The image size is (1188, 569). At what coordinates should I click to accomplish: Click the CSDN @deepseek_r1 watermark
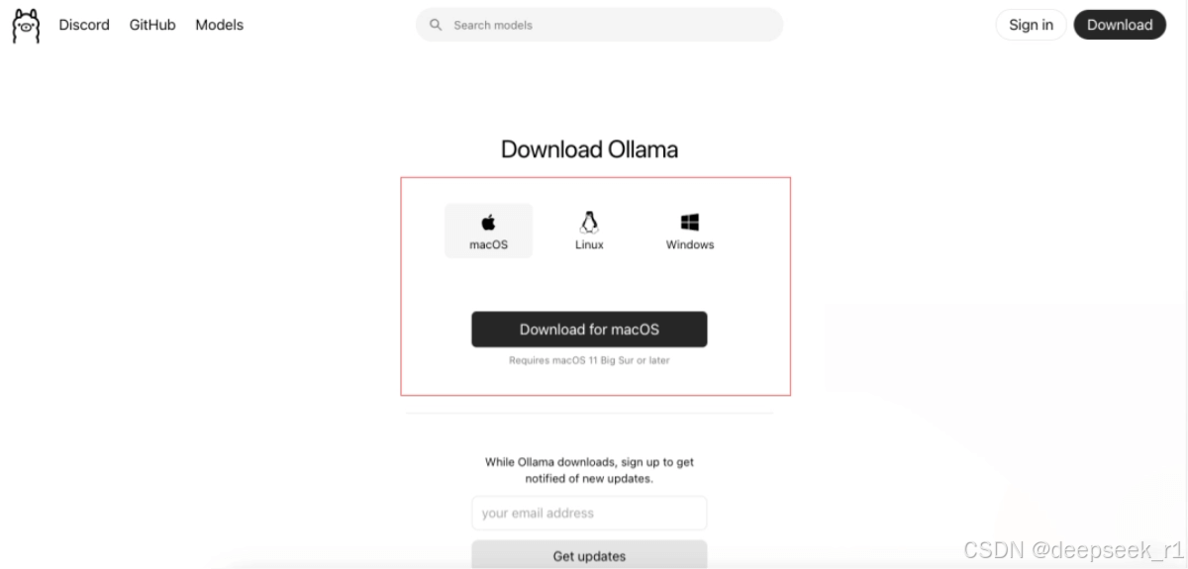click(x=1073, y=550)
